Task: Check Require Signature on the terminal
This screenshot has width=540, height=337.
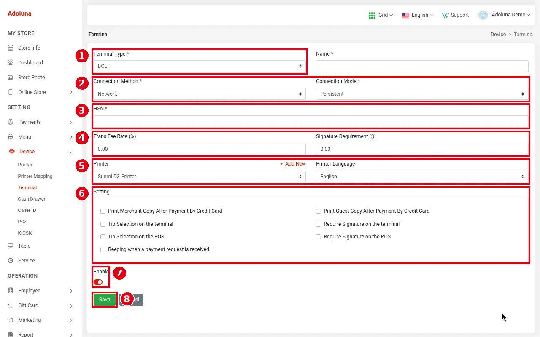Action: (x=319, y=224)
